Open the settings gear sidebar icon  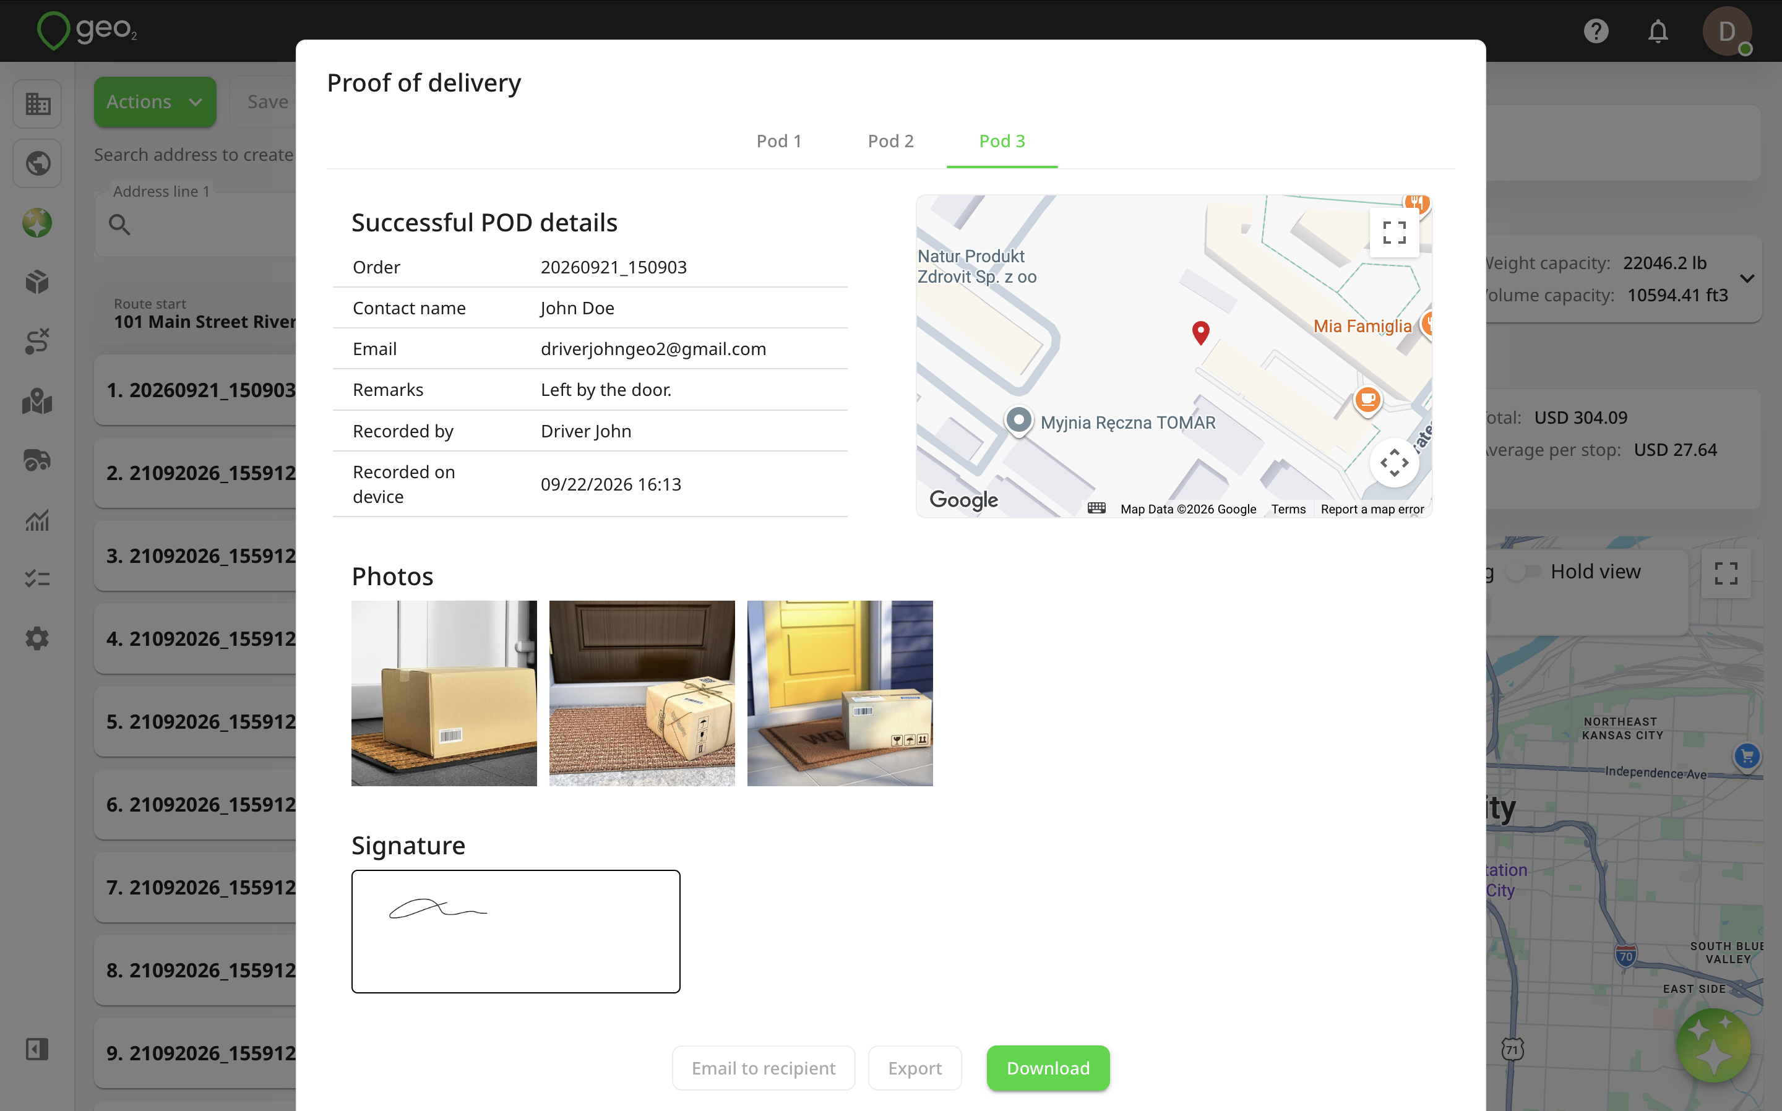pyautogui.click(x=38, y=638)
